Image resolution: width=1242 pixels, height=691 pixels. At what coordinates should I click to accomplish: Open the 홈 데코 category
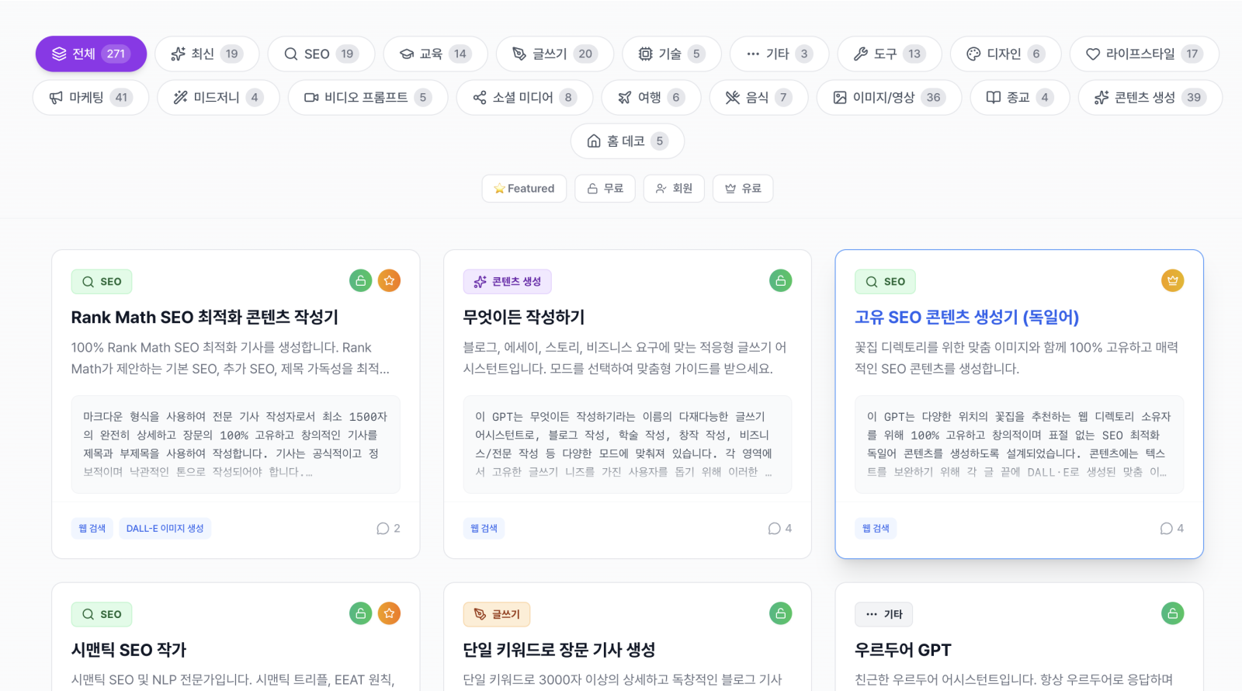click(x=626, y=141)
